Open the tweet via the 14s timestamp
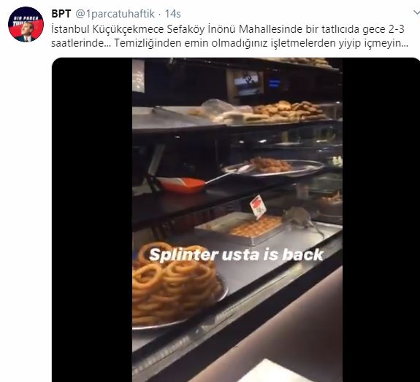This screenshot has width=420, height=382. tap(173, 14)
